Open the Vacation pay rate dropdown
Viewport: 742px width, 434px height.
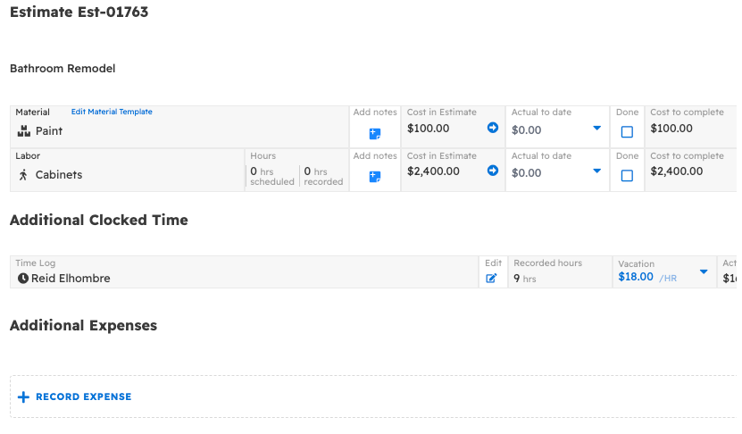pyautogui.click(x=704, y=271)
